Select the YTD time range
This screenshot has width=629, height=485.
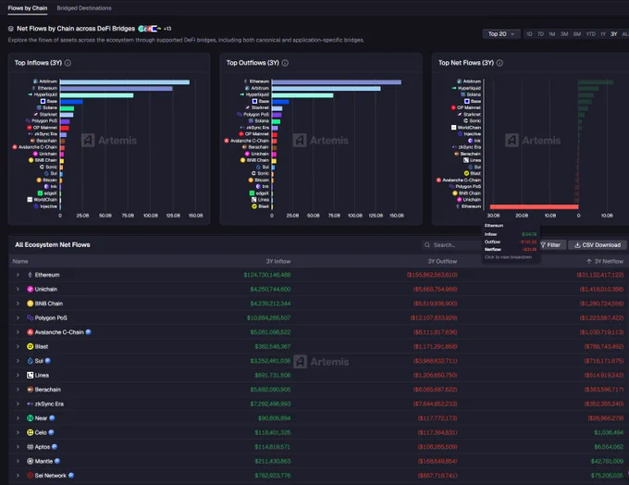[x=590, y=34]
